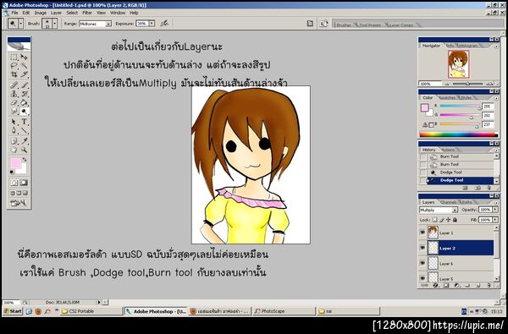Image resolution: width=508 pixels, height=334 pixels.
Task: Adjust the Navigator zoom slider handle
Action: pyautogui.click(x=467, y=84)
